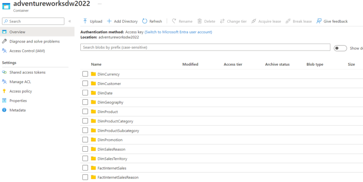
Task: Open Overview in the sidebar
Action: point(37,32)
